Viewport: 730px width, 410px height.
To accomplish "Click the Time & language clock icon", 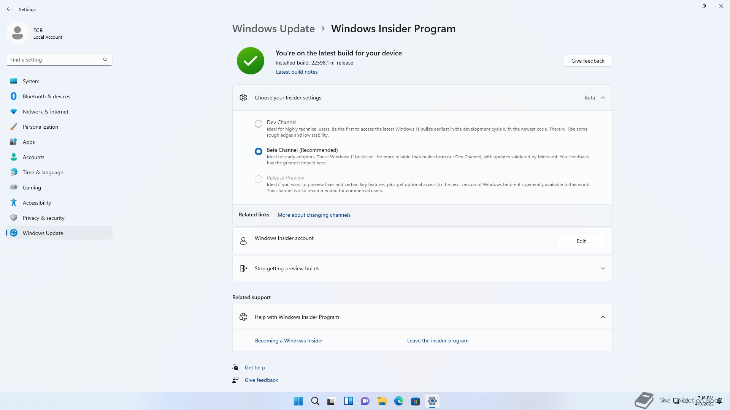I will [14, 172].
